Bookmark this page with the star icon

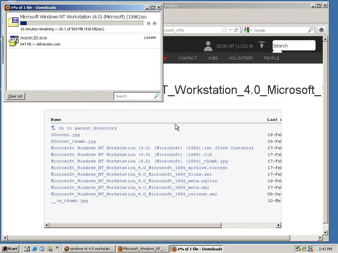point(224,30)
